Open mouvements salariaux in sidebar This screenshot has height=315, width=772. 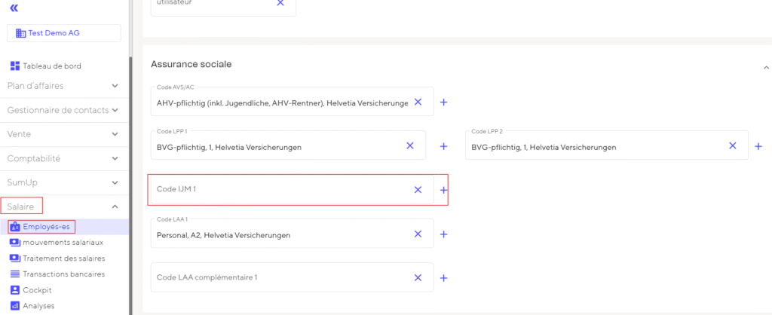(63, 243)
